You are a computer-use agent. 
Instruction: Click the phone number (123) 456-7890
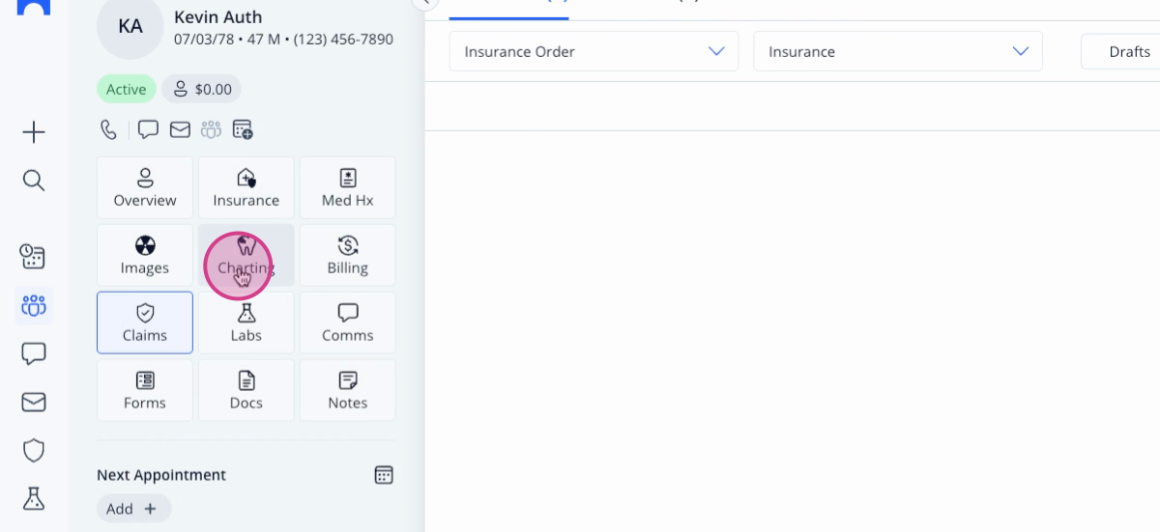click(x=343, y=40)
